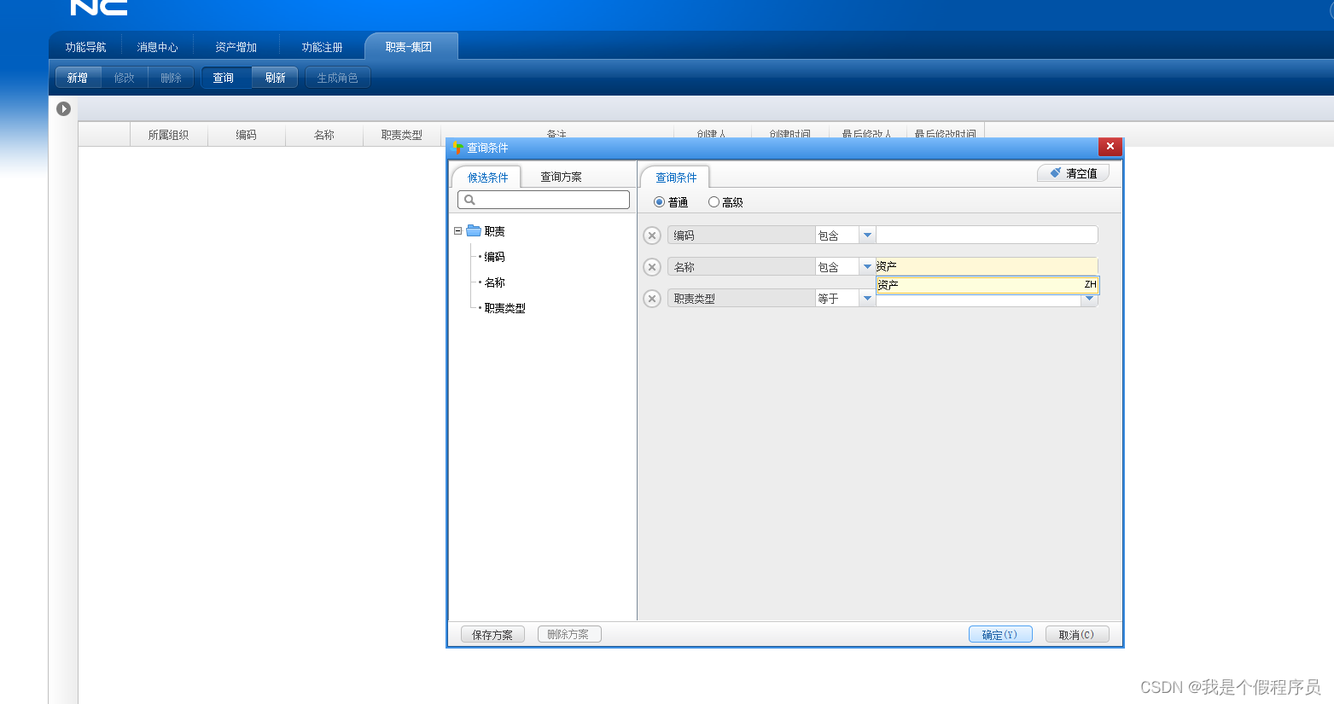Click the 刷新 toolbar button

pos(275,78)
